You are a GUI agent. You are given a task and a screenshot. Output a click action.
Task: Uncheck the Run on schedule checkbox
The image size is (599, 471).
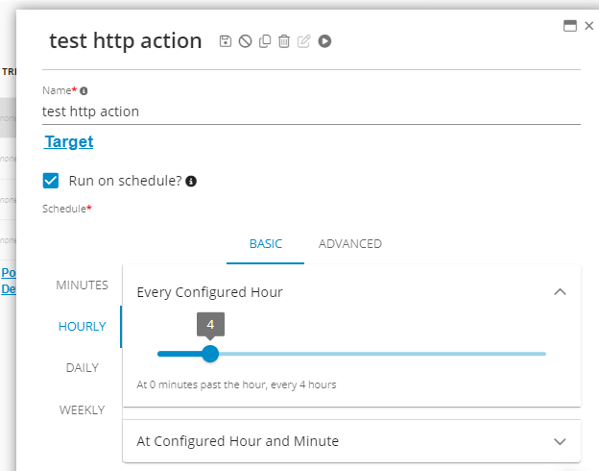point(52,180)
